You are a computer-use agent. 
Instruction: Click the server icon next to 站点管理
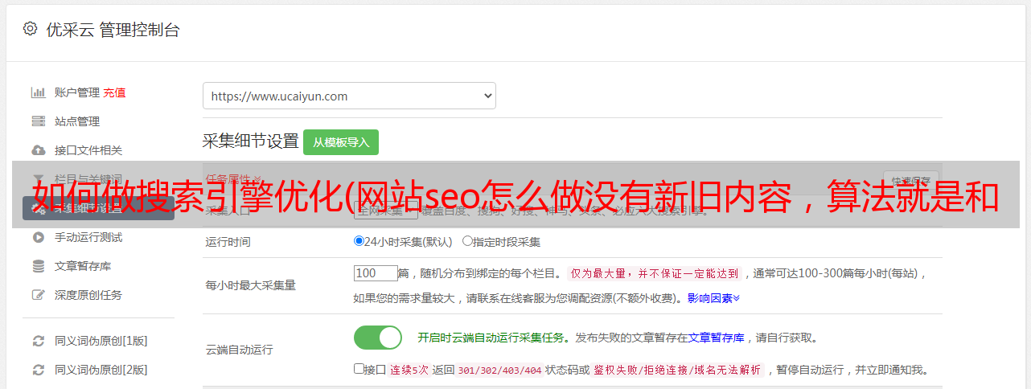[x=38, y=121]
